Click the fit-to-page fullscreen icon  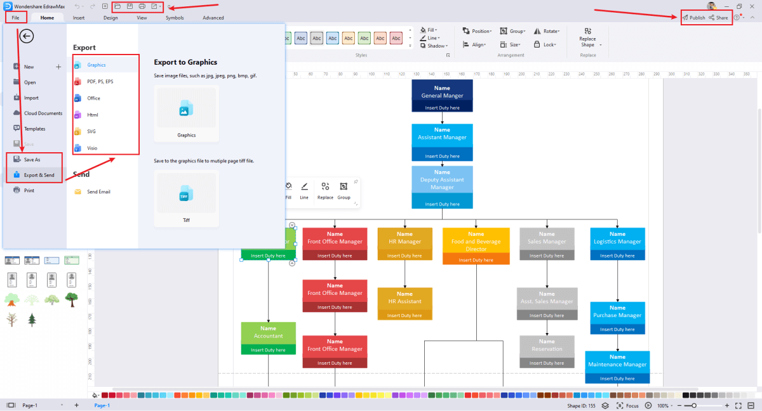[738, 405]
